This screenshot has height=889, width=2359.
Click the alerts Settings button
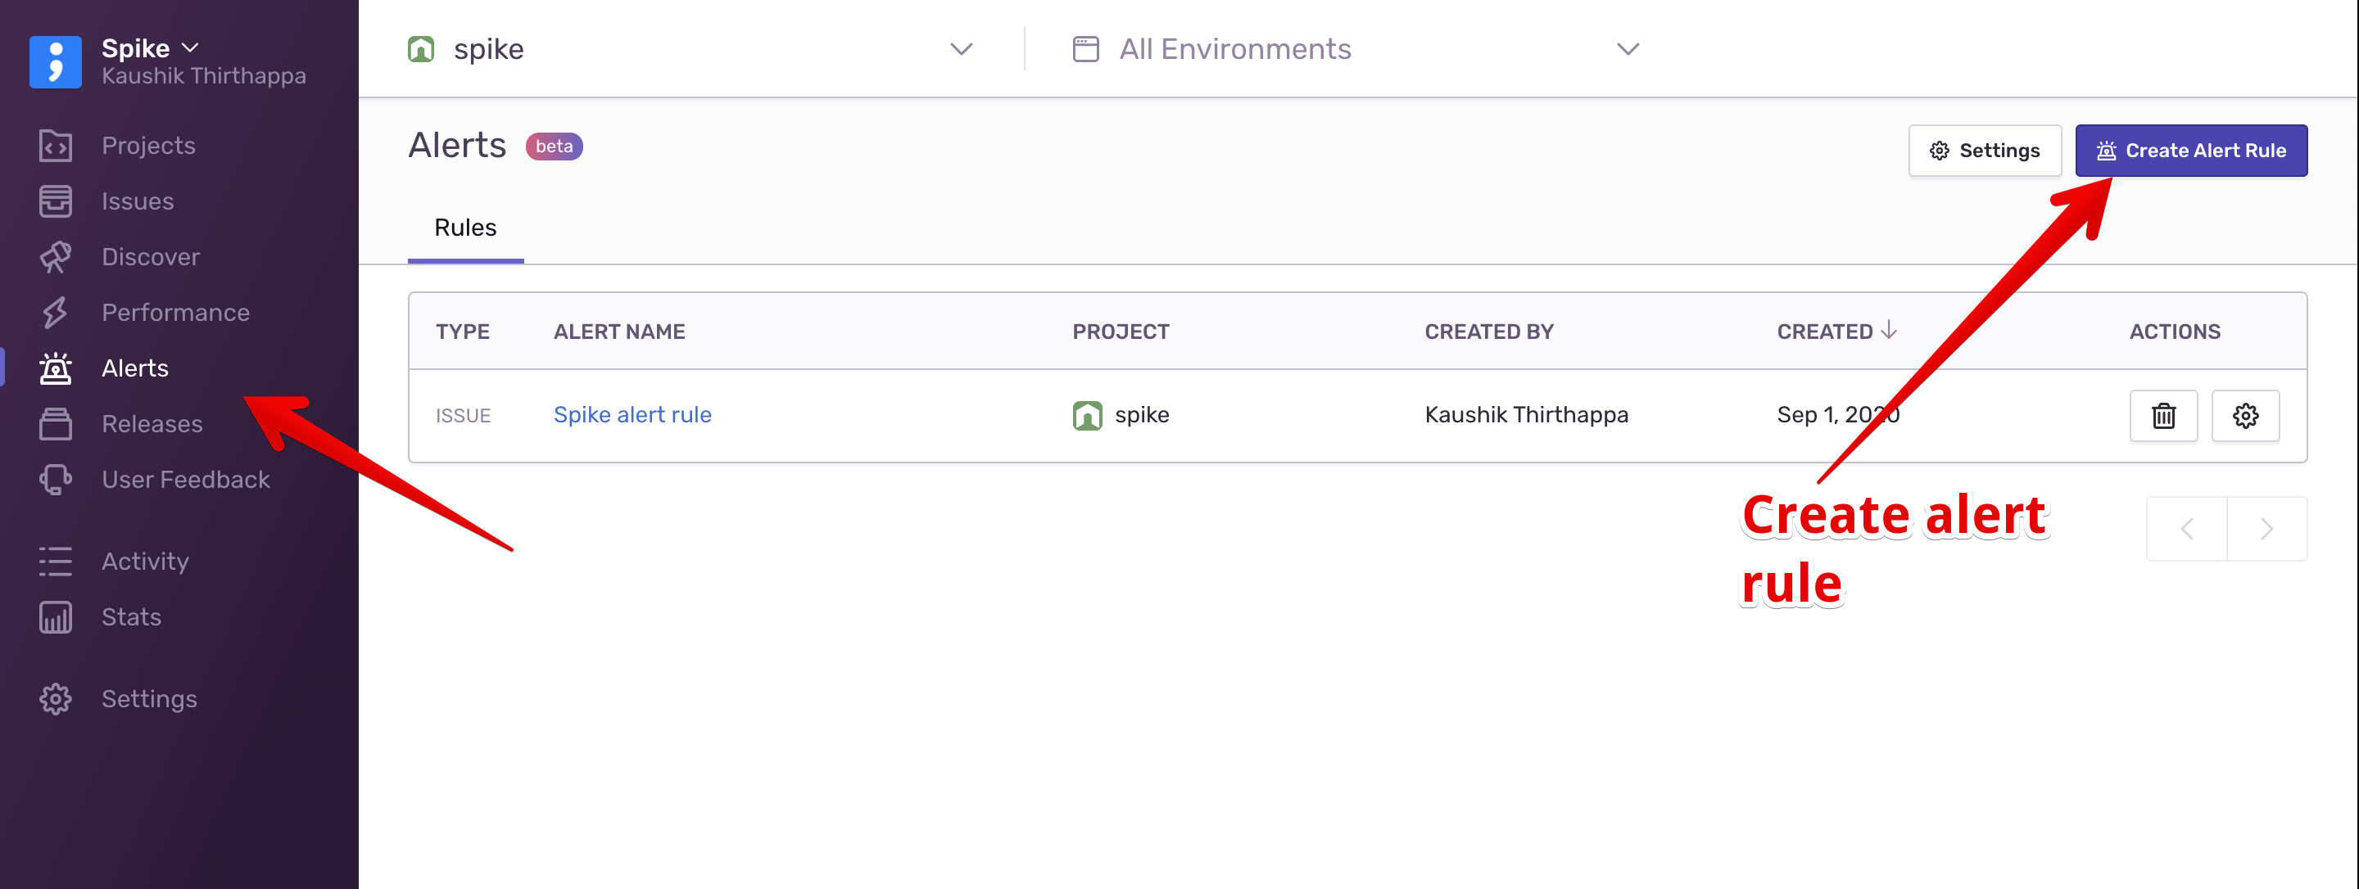coord(1985,151)
